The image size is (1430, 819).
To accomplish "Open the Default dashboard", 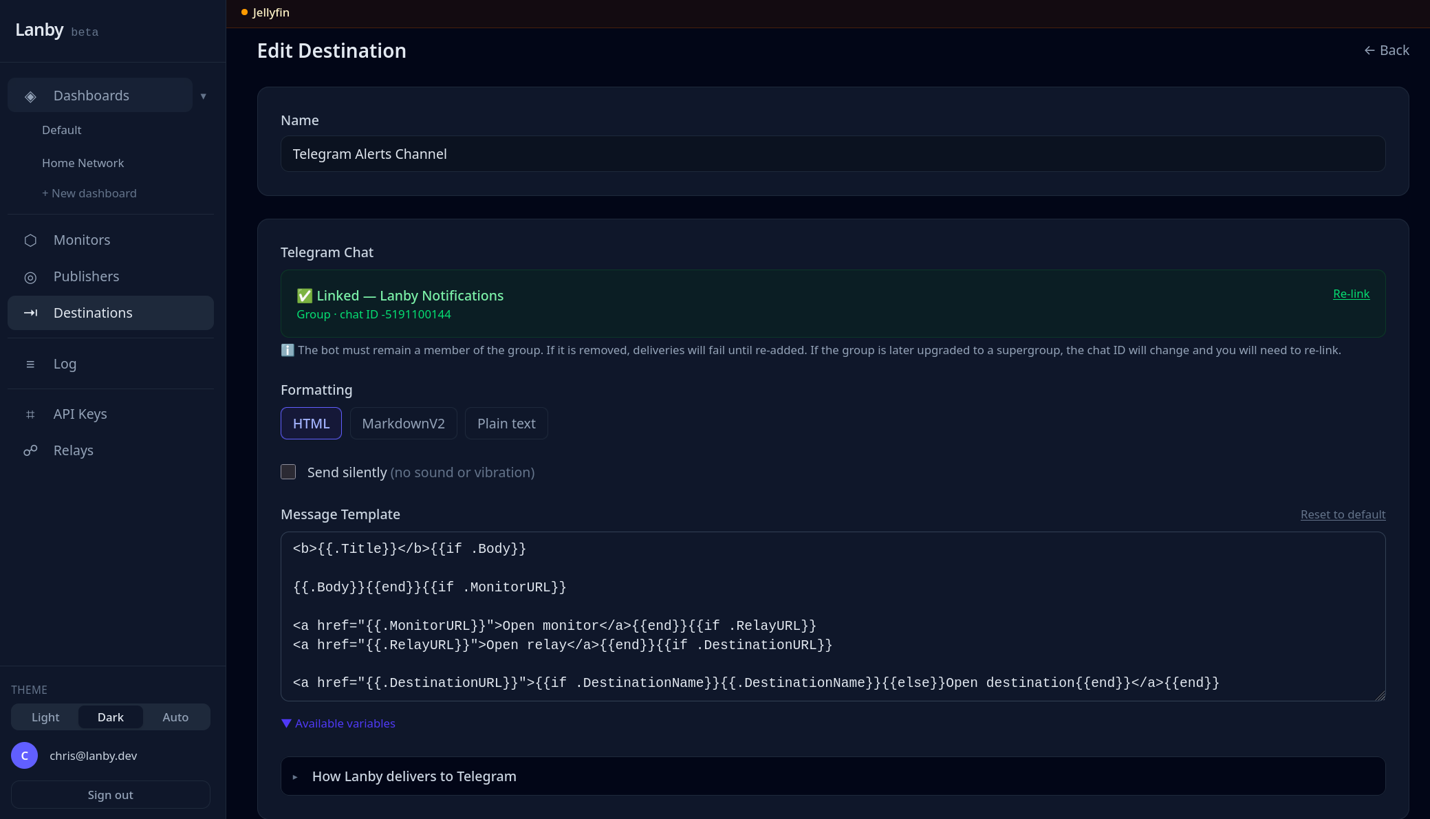I will [61, 130].
